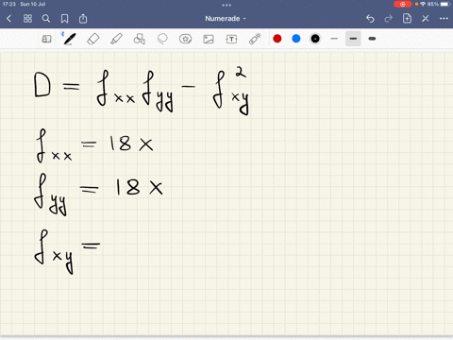Open the share/export menu
This screenshot has height=340, width=453.
pyautogui.click(x=83, y=18)
